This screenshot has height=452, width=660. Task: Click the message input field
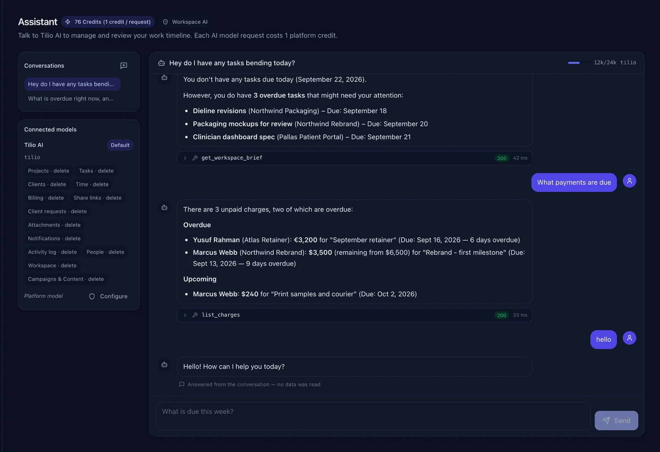tap(373, 416)
